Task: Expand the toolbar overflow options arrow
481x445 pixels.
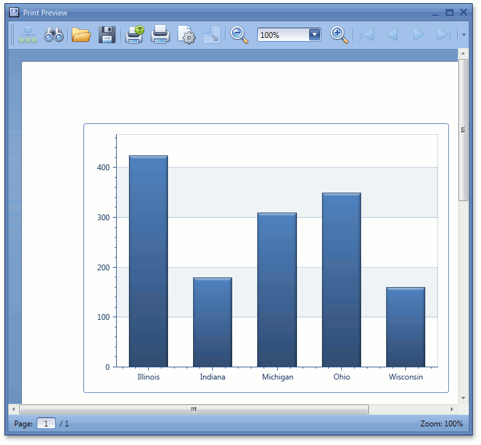Action: click(x=464, y=35)
